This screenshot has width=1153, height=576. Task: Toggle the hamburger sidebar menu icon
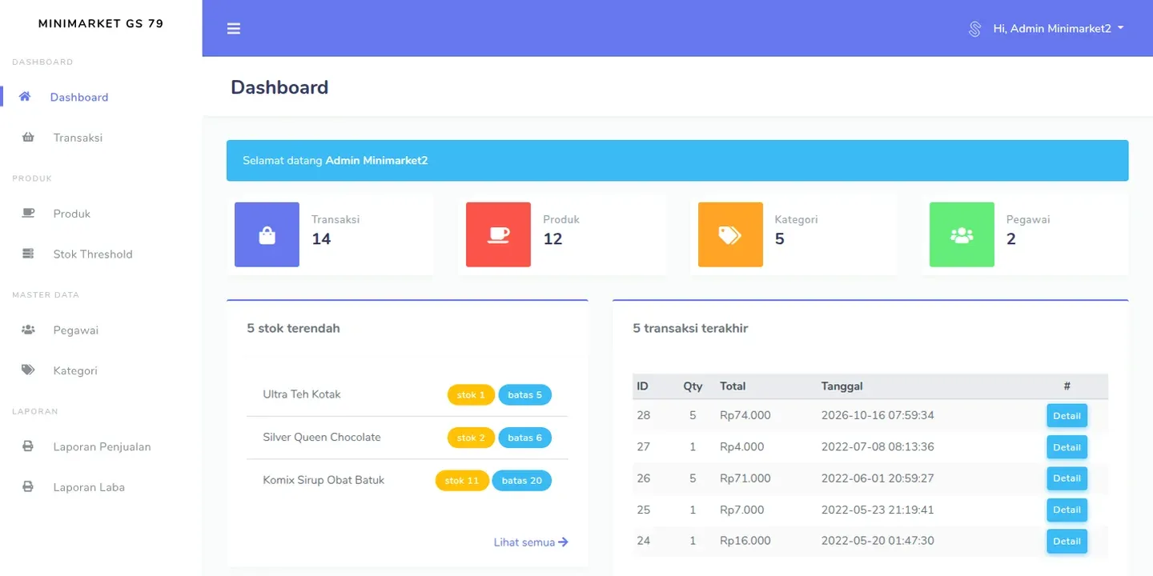pos(234,29)
